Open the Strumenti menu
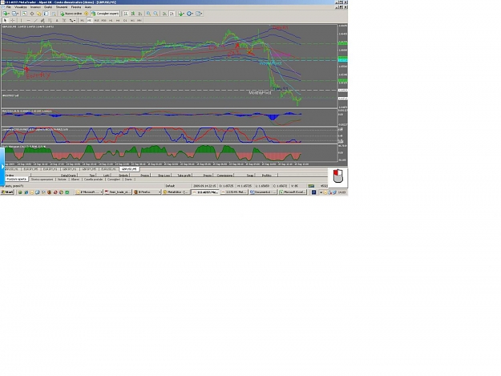Viewport: 501px width, 376px height. point(62,6)
